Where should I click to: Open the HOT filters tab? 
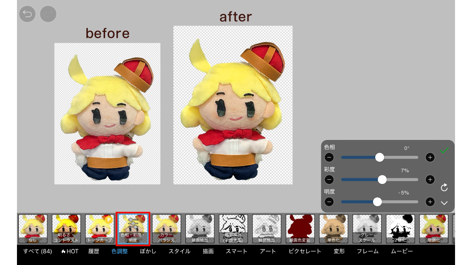coord(70,251)
